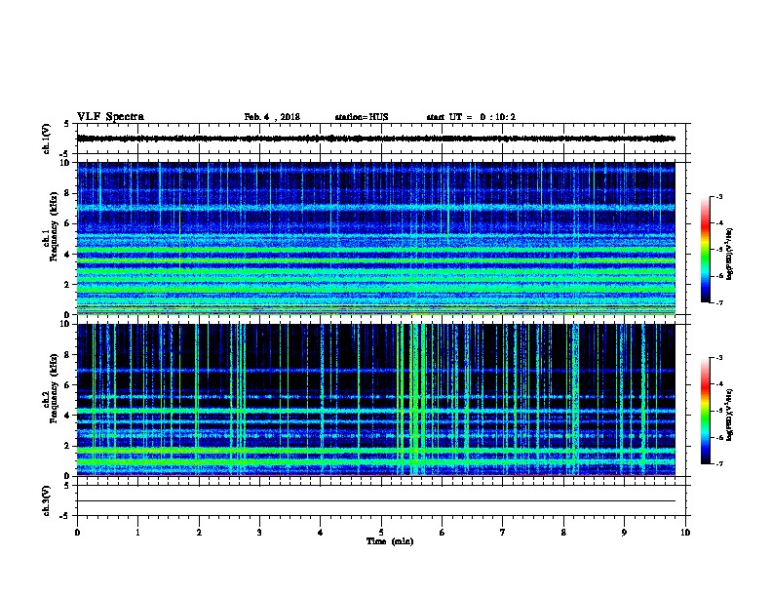Viewport: 772px width, 597px height.
Task: Click the time axis tick label "3"
Action: pyautogui.click(x=259, y=532)
